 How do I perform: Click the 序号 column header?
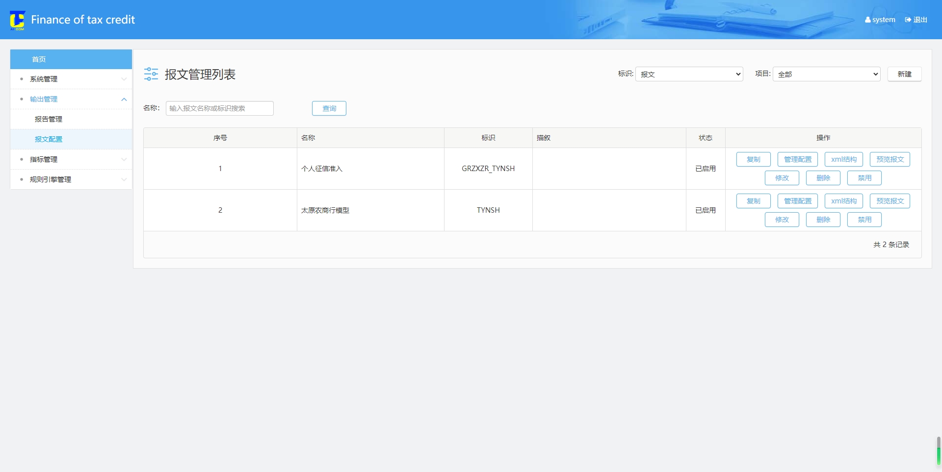coord(220,138)
